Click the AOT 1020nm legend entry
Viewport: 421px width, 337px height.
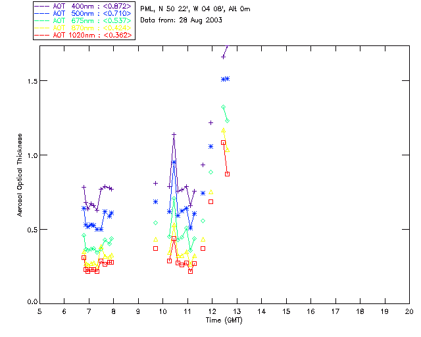pos(83,35)
